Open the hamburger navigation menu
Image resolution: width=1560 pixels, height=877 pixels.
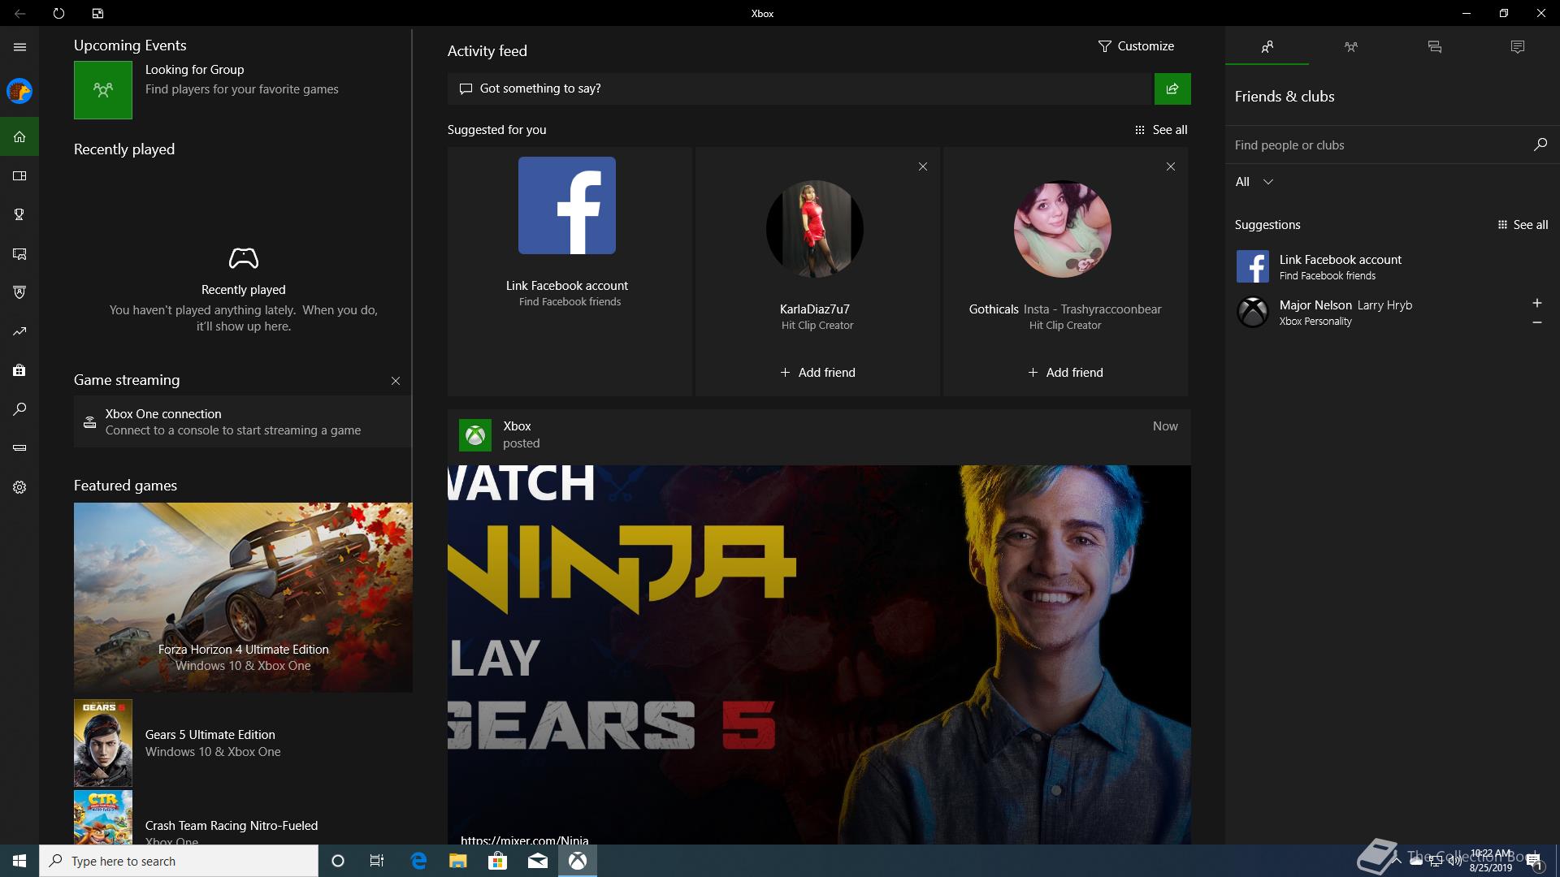coord(19,47)
